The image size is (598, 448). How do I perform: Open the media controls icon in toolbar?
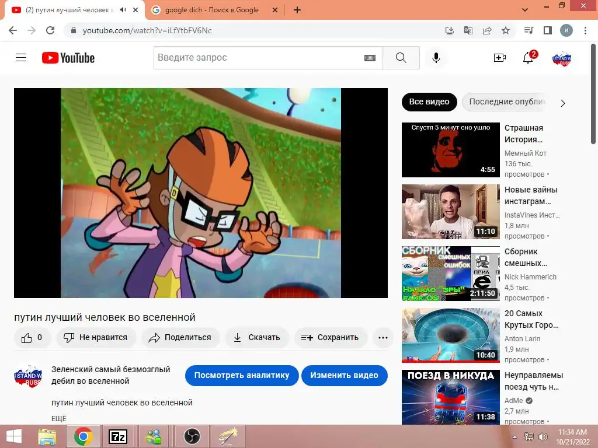pyautogui.click(x=529, y=30)
